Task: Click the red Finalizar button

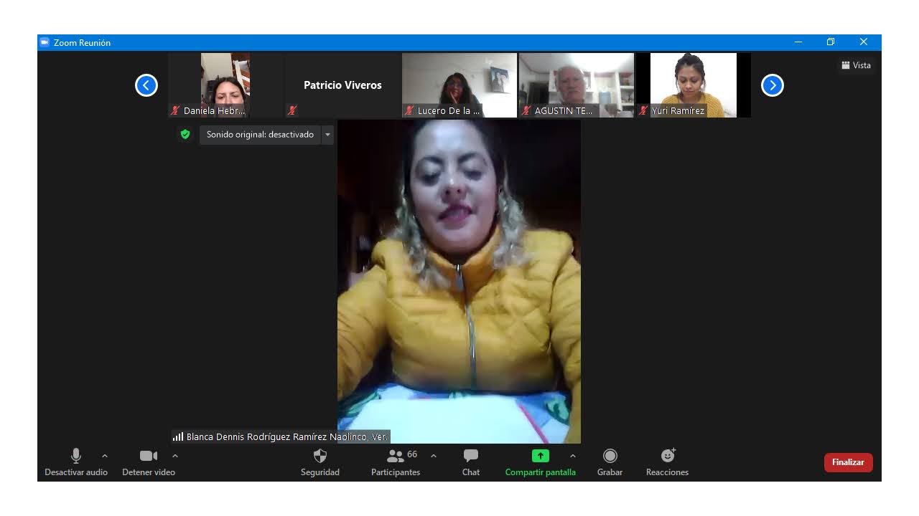Action: [849, 462]
